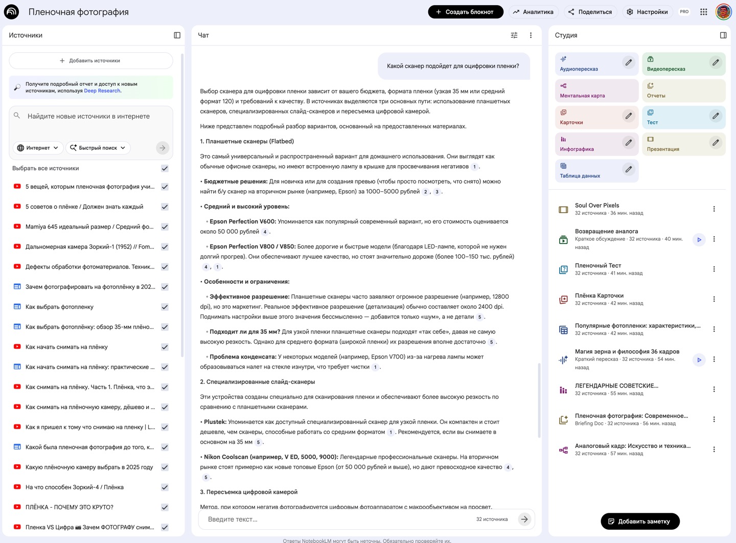This screenshot has width=736, height=543.
Task: Open more options for Soul Over Pixels
Action: [x=714, y=209]
